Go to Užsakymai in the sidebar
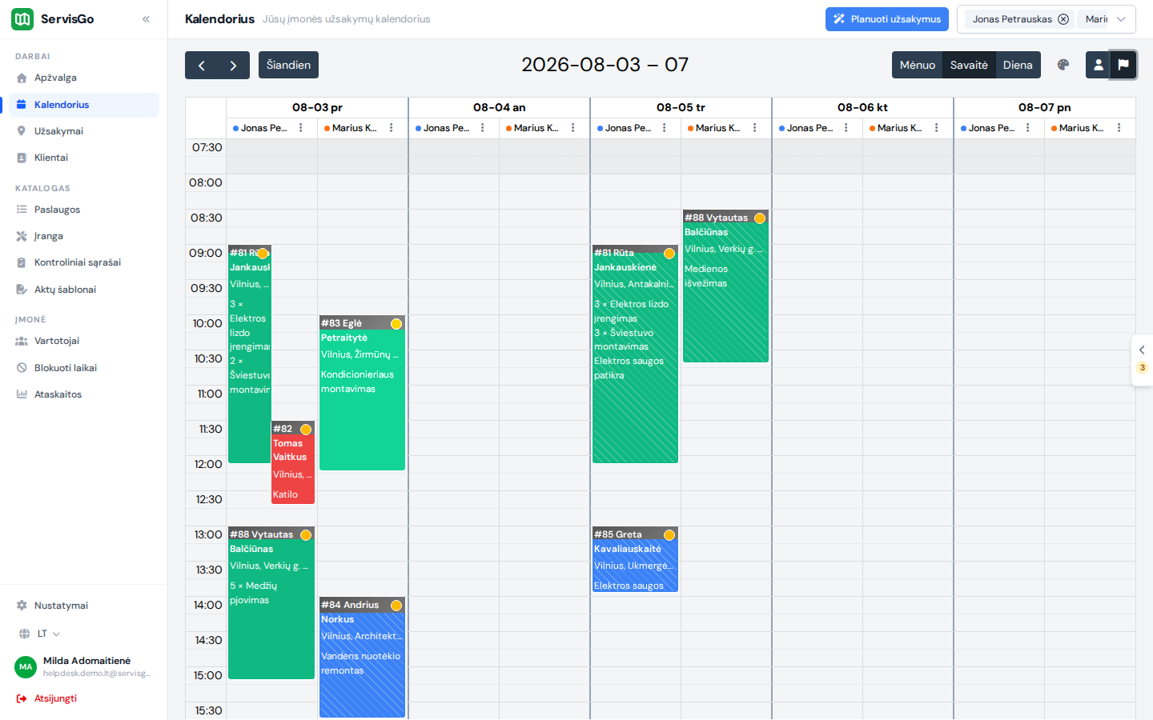The image size is (1153, 720). click(84, 131)
